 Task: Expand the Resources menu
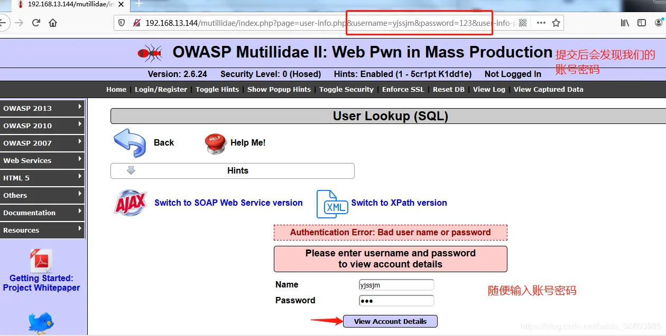[42, 230]
